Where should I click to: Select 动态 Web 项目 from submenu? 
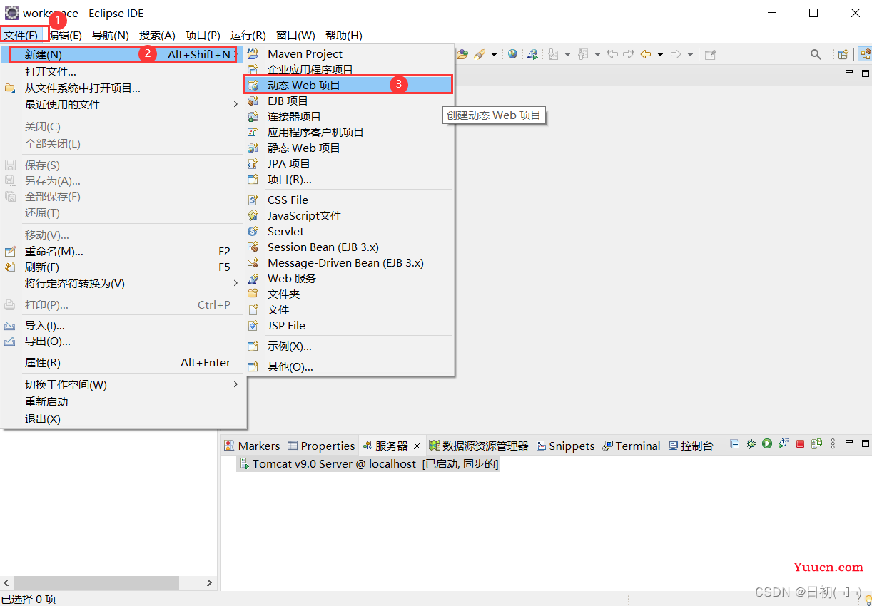[x=348, y=85]
